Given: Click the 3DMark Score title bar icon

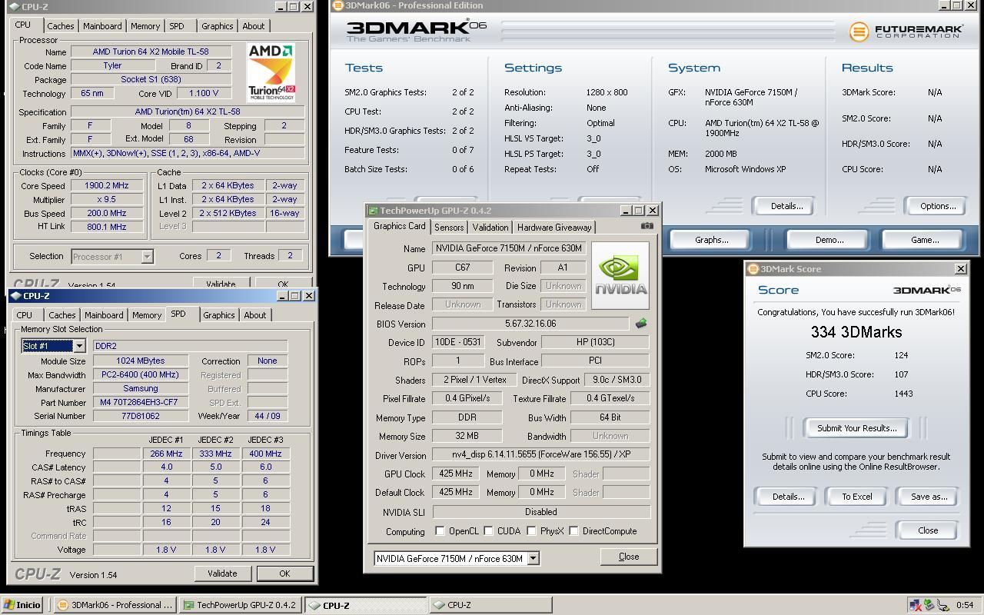Looking at the screenshot, I should pyautogui.click(x=753, y=269).
